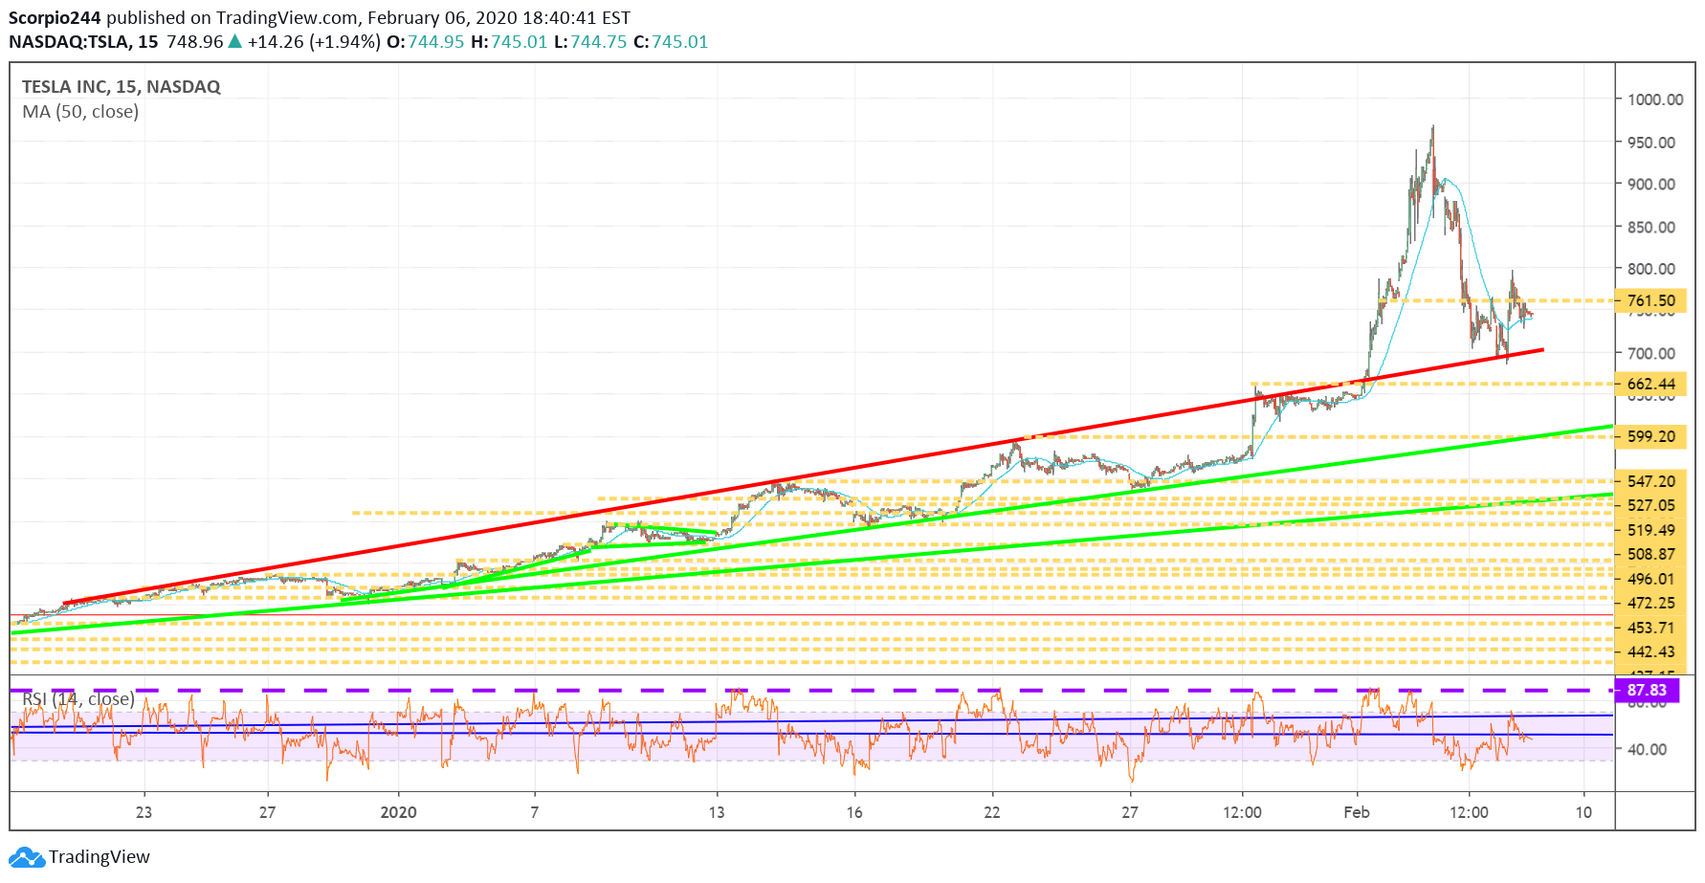Click the 10 date on the time axis

1584,812
